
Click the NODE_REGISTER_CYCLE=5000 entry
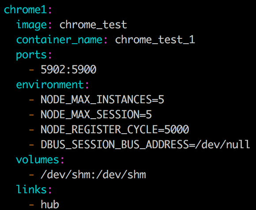coord(115,129)
